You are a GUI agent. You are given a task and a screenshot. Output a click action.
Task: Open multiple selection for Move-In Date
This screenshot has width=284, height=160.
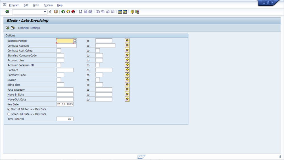pyautogui.click(x=127, y=94)
